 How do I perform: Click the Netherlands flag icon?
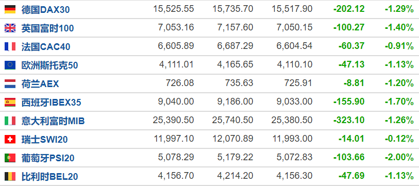pyautogui.click(x=10, y=83)
